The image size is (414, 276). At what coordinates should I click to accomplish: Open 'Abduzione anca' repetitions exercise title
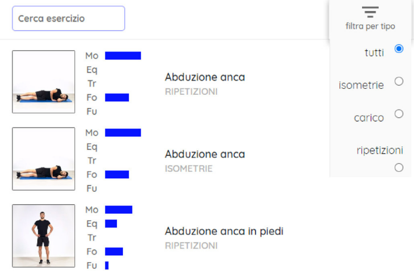205,77
